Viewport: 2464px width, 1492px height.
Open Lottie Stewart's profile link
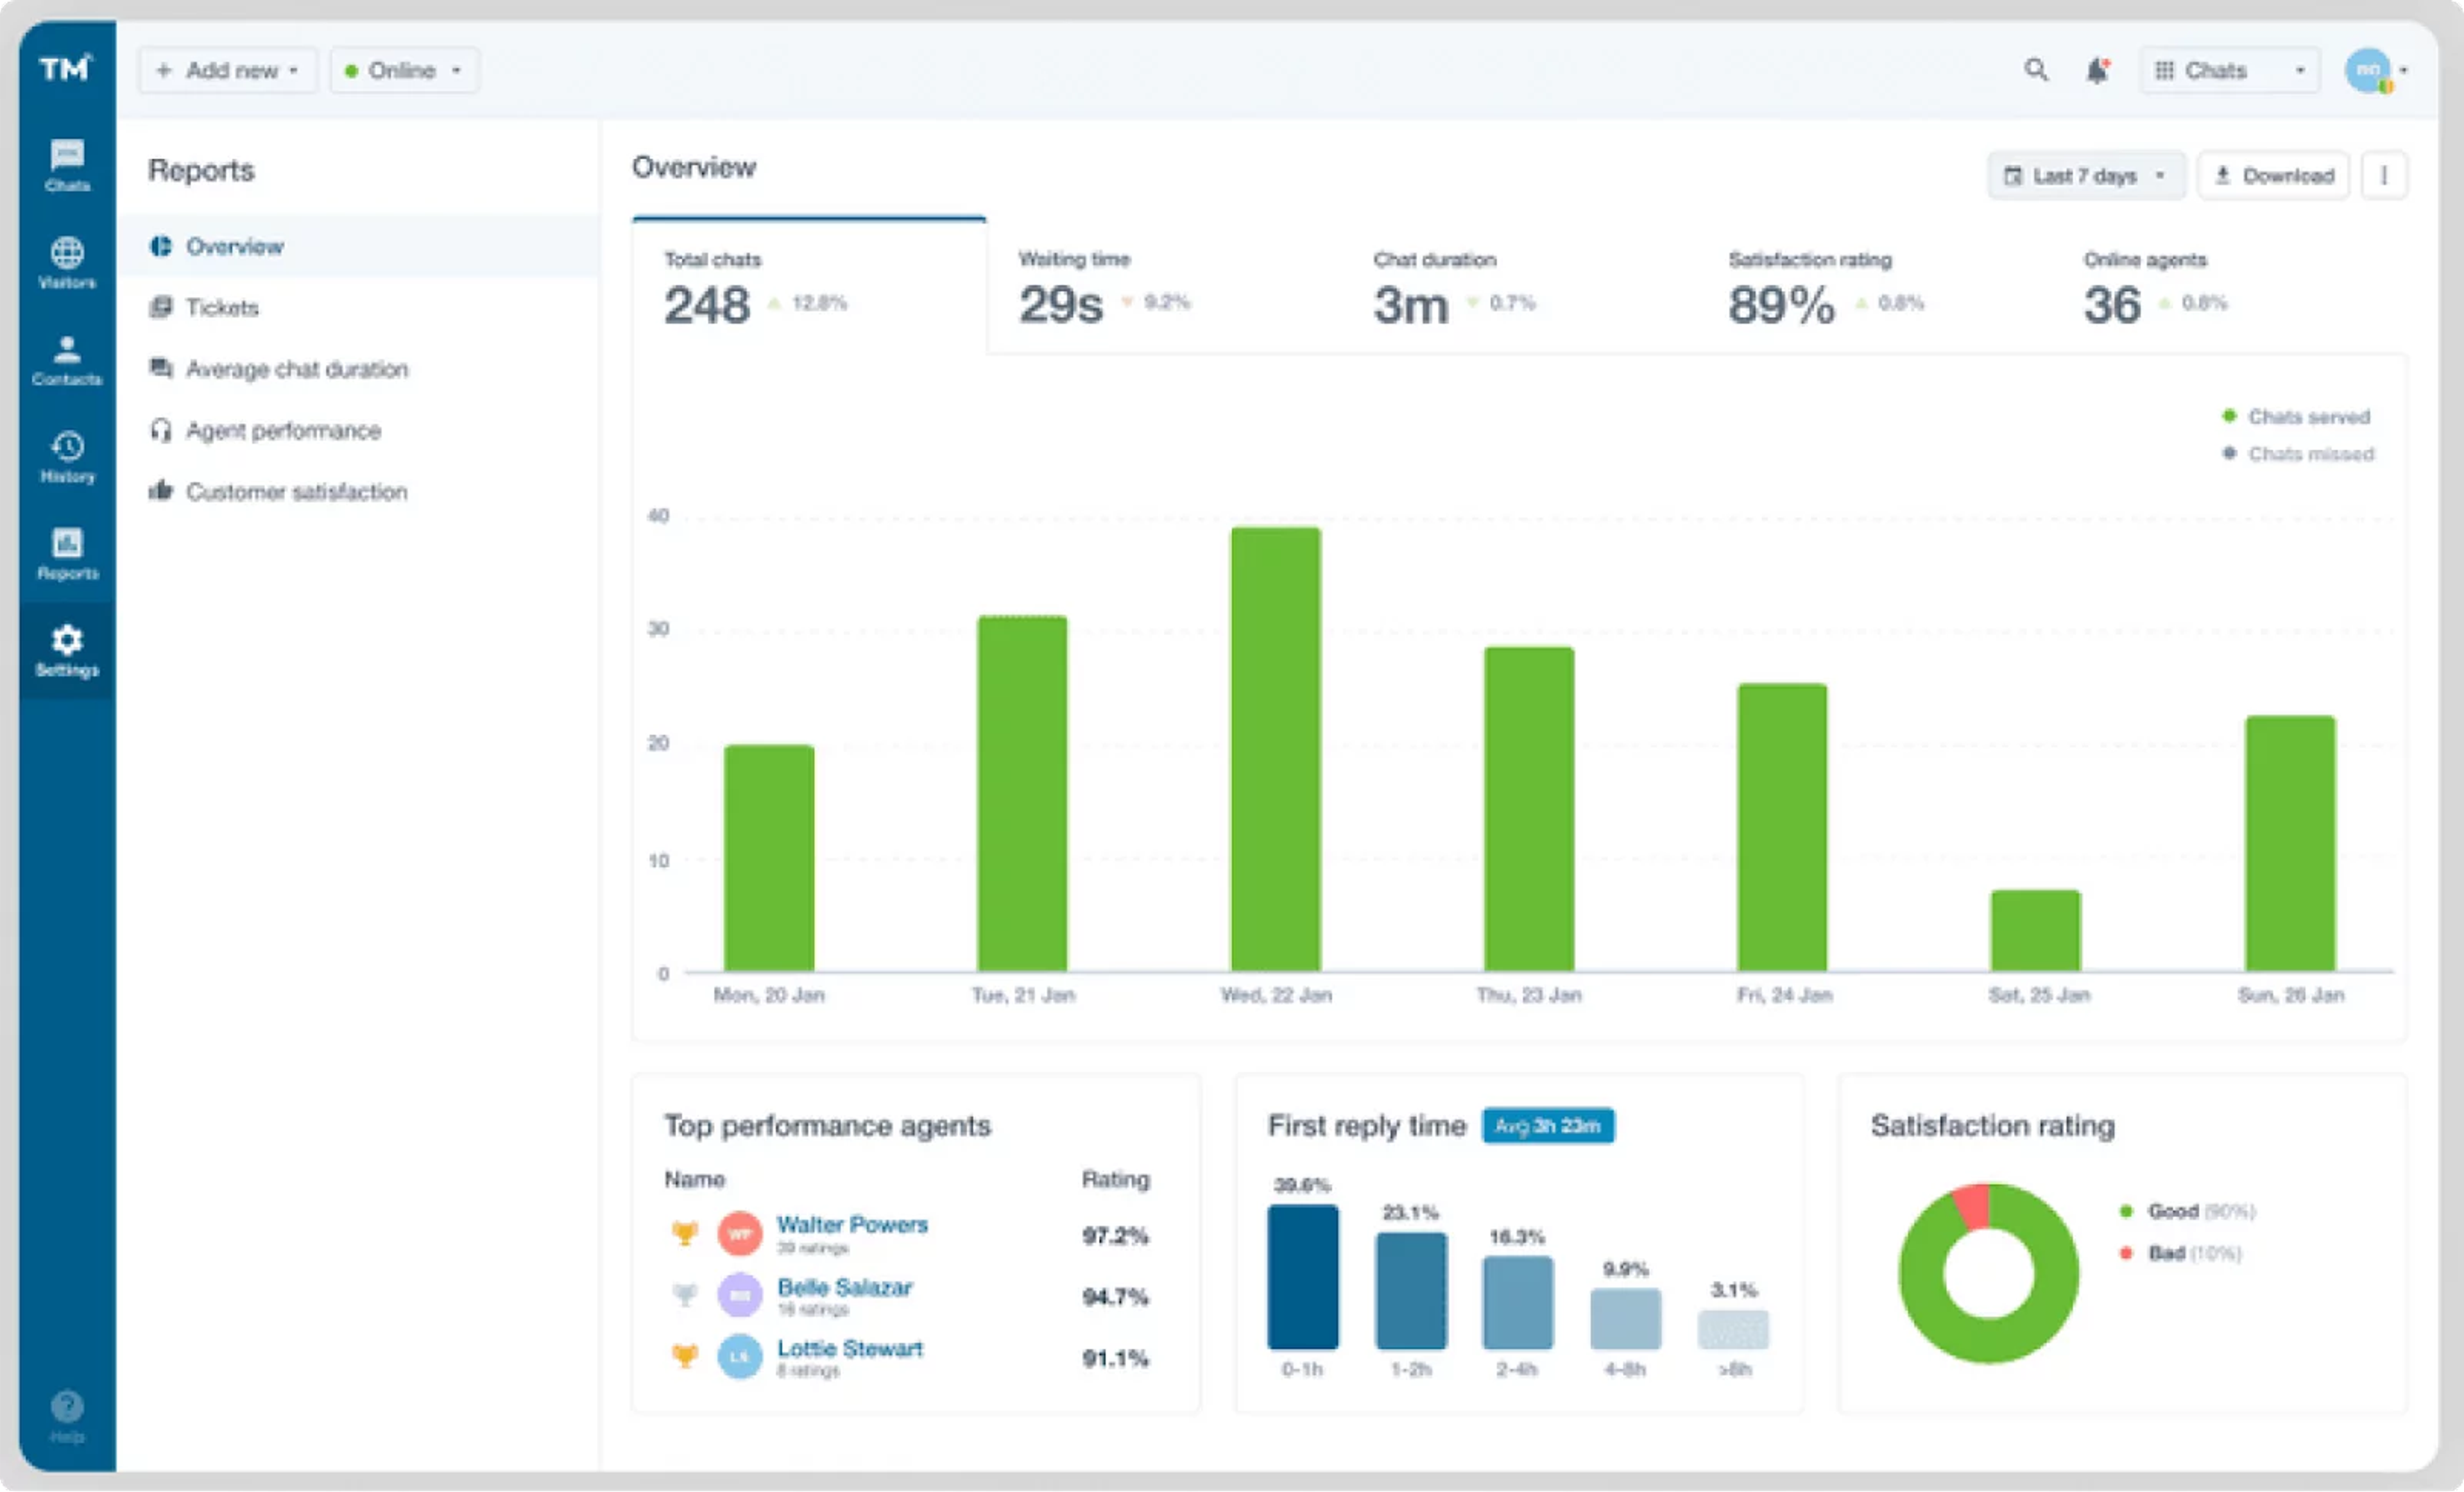point(850,1348)
